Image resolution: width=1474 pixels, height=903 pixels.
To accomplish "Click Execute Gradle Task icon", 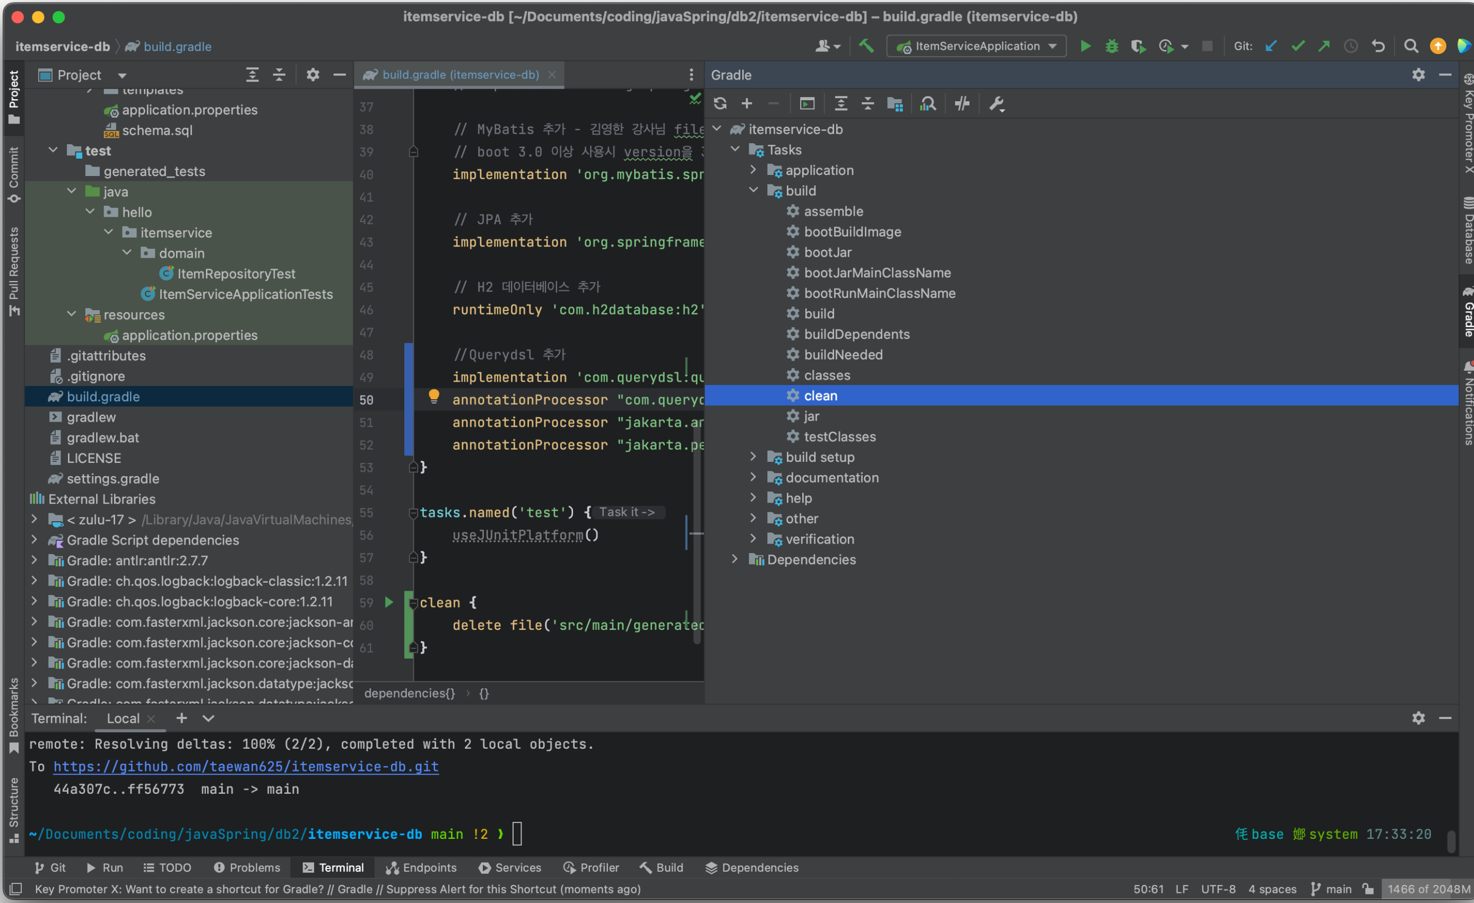I will (x=807, y=104).
